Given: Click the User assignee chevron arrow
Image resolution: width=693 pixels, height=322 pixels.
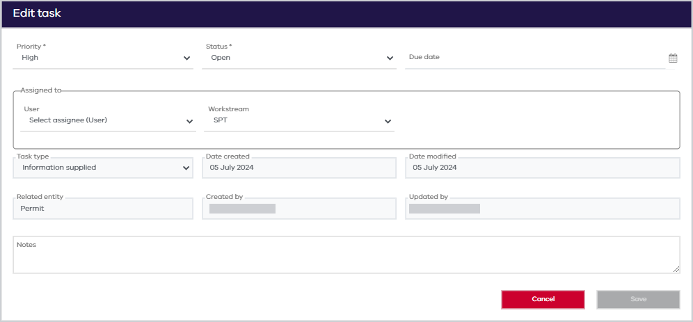Looking at the screenshot, I should (190, 121).
